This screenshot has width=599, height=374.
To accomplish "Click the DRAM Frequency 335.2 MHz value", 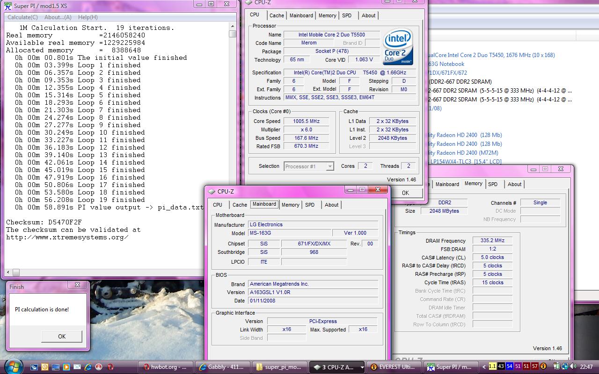I will pyautogui.click(x=492, y=240).
